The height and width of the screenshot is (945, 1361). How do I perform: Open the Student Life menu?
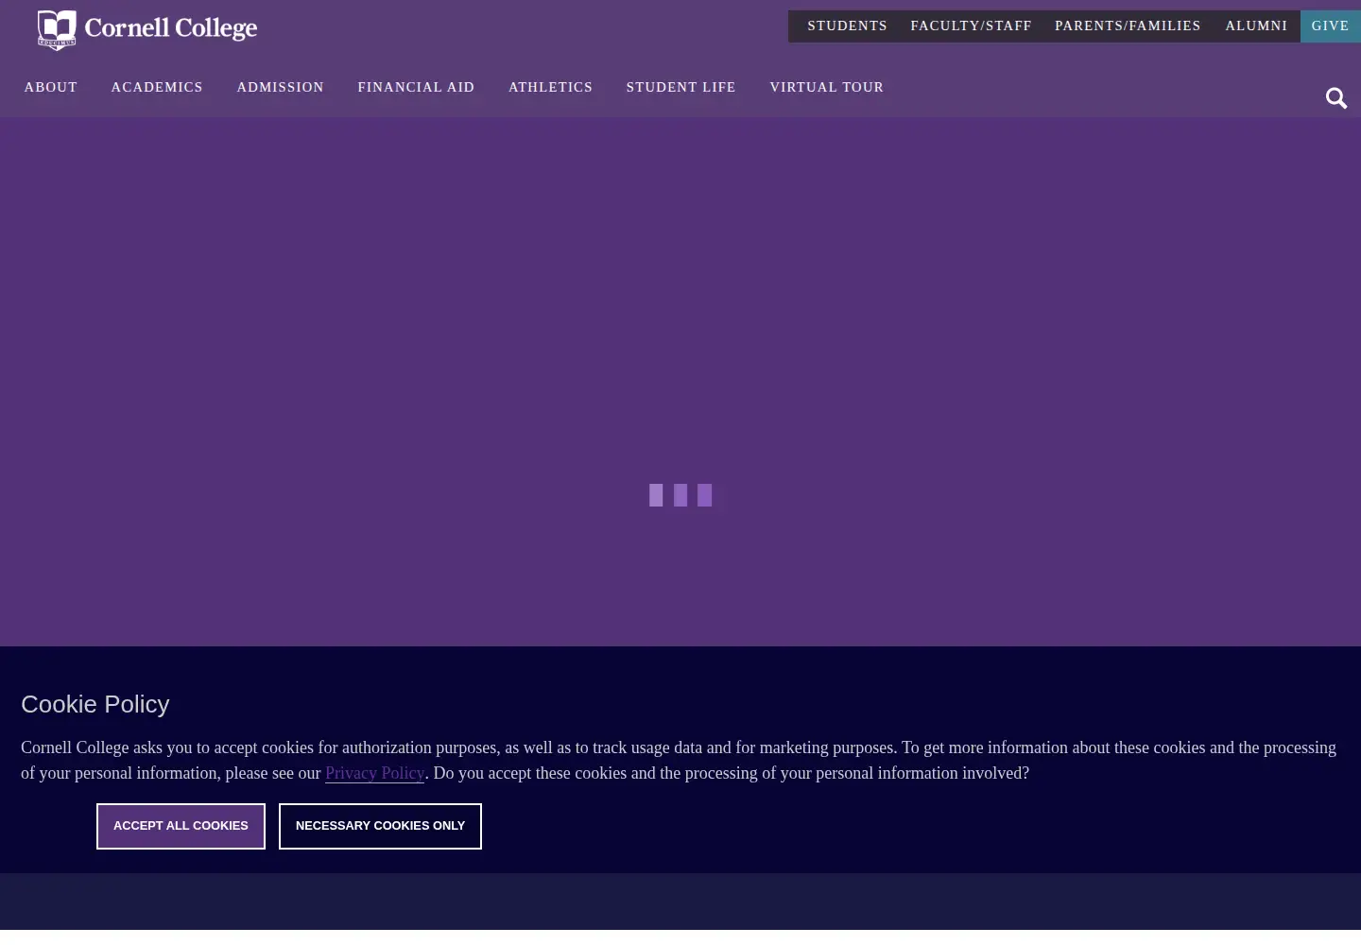(680, 87)
